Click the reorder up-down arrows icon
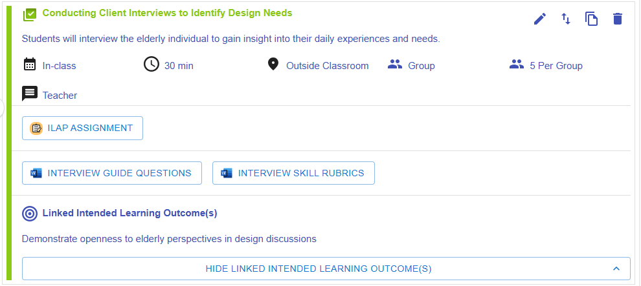 tap(566, 19)
